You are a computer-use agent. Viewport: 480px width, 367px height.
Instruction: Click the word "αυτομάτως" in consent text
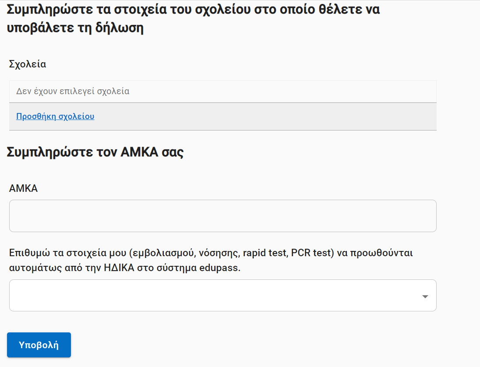coord(31,268)
